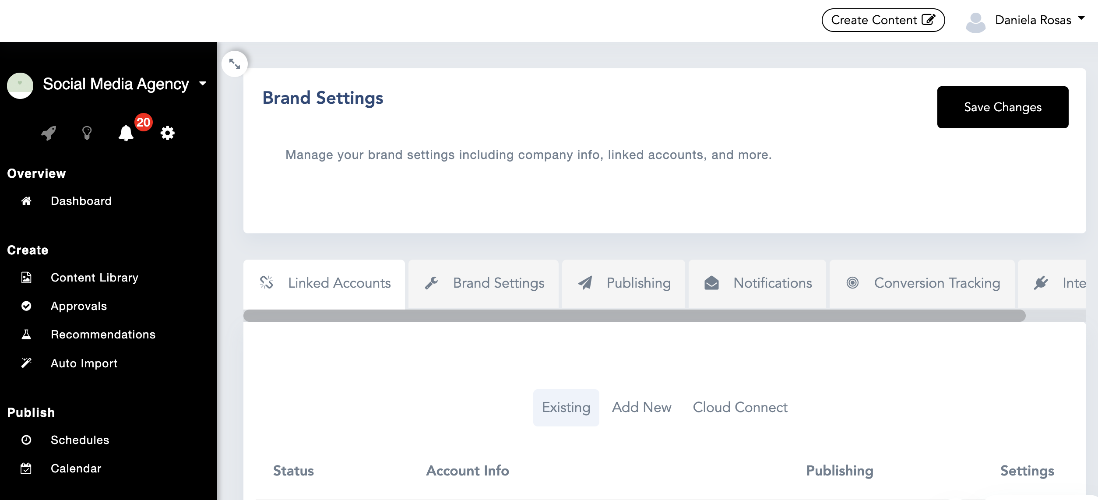Open the Daniela Rosas user menu arrow
The width and height of the screenshot is (1098, 500).
coord(1081,18)
